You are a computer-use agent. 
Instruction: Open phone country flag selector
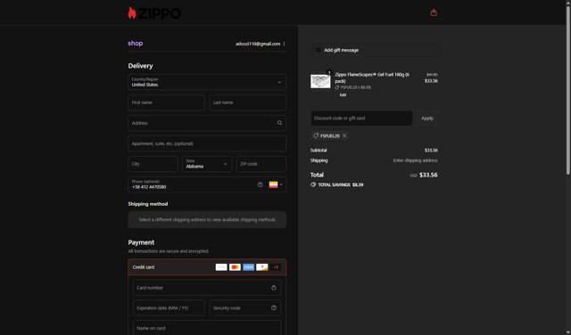[276, 184]
